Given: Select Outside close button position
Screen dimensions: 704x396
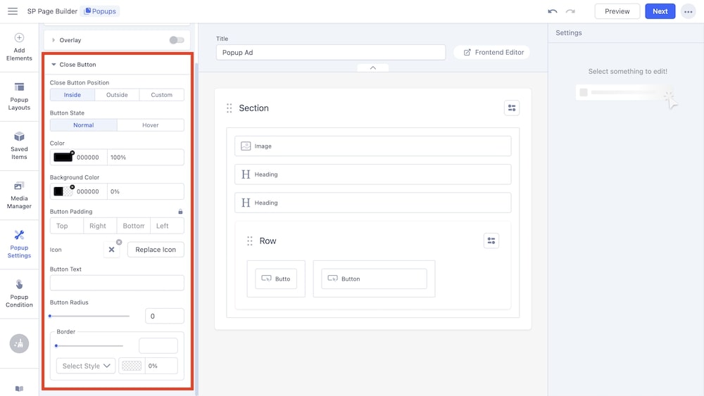Looking at the screenshot, I should 117,95.
